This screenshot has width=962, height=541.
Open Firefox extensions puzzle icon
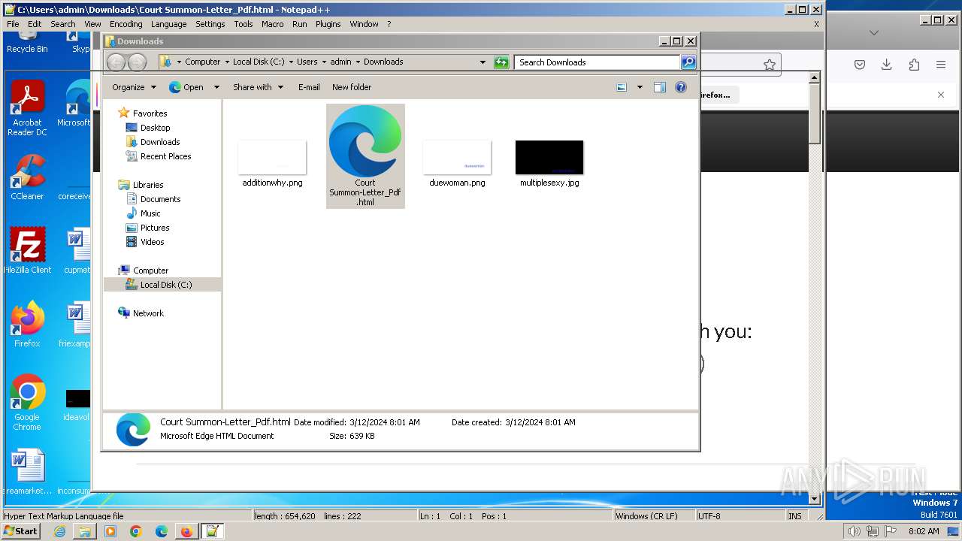[914, 65]
